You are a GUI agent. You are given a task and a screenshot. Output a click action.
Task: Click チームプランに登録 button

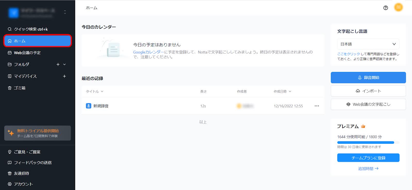coord(368,158)
